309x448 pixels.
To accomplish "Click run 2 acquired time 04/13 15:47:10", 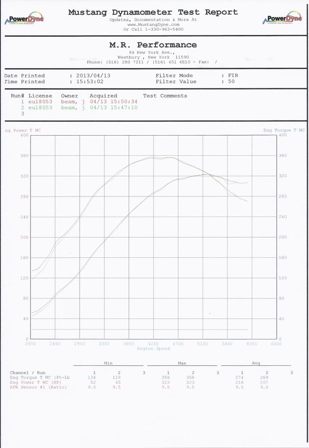I will tap(114, 108).
